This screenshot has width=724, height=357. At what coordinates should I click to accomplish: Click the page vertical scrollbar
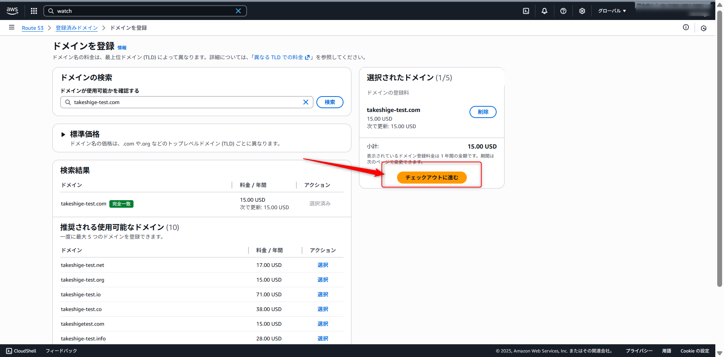(719, 151)
